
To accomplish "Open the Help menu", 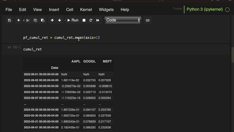I will 125,10.
